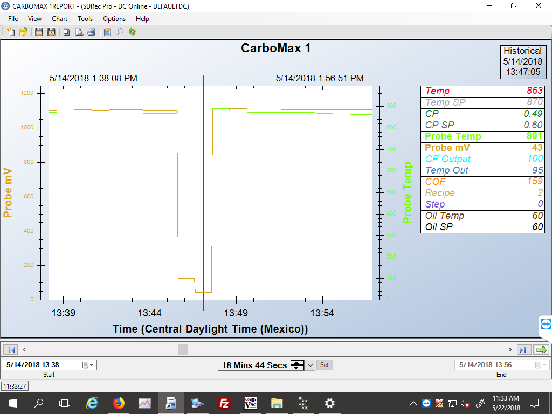
Task: Open the File menu
Action: click(x=13, y=19)
